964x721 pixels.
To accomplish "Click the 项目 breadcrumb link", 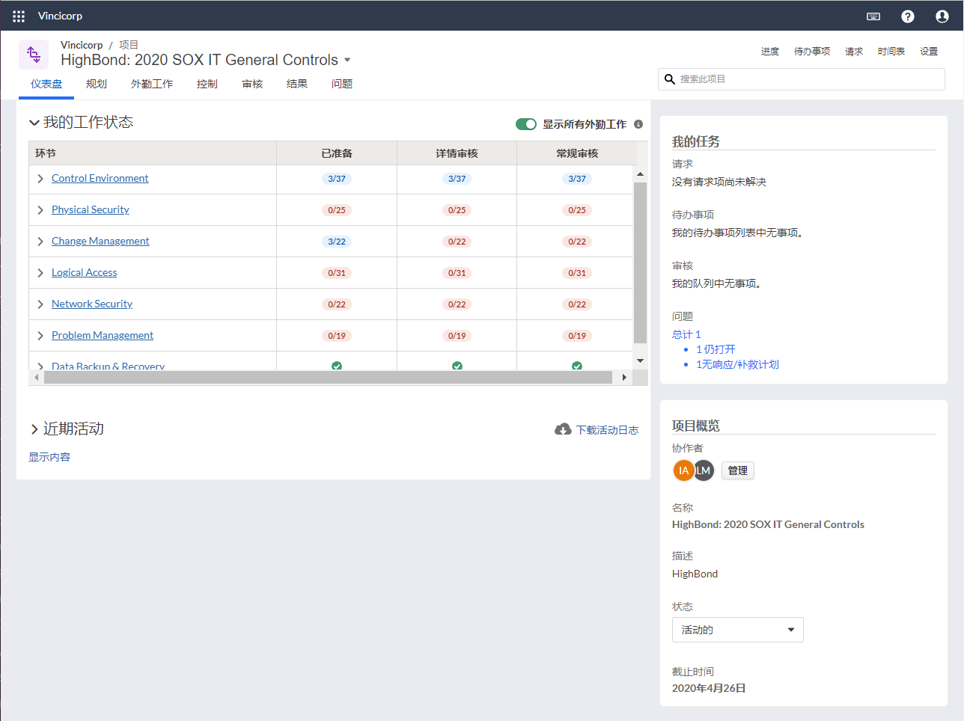I will (129, 45).
